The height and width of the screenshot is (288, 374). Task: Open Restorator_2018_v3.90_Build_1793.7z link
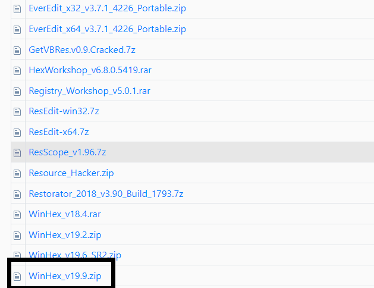[106, 194]
